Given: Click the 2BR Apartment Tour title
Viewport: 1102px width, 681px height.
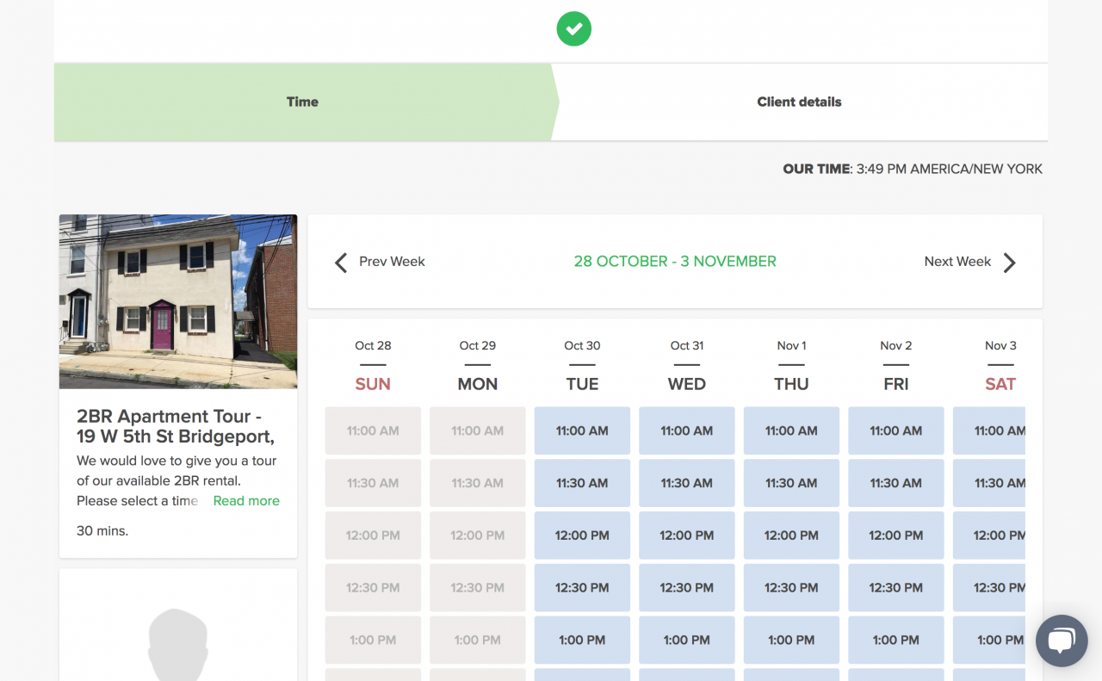Looking at the screenshot, I should pos(176,427).
